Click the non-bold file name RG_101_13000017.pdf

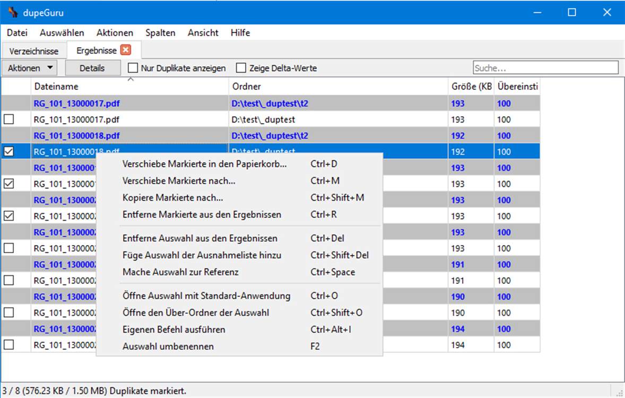pyautogui.click(x=76, y=119)
